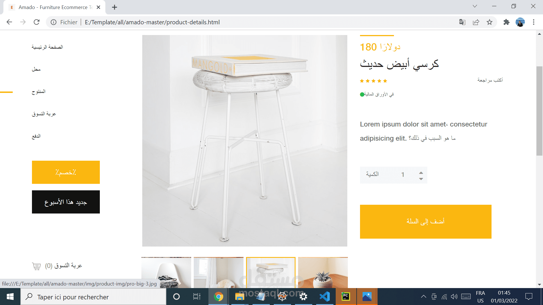The height and width of the screenshot is (305, 543).
Task: Click the yellow add to cart button
Action: [426, 222]
